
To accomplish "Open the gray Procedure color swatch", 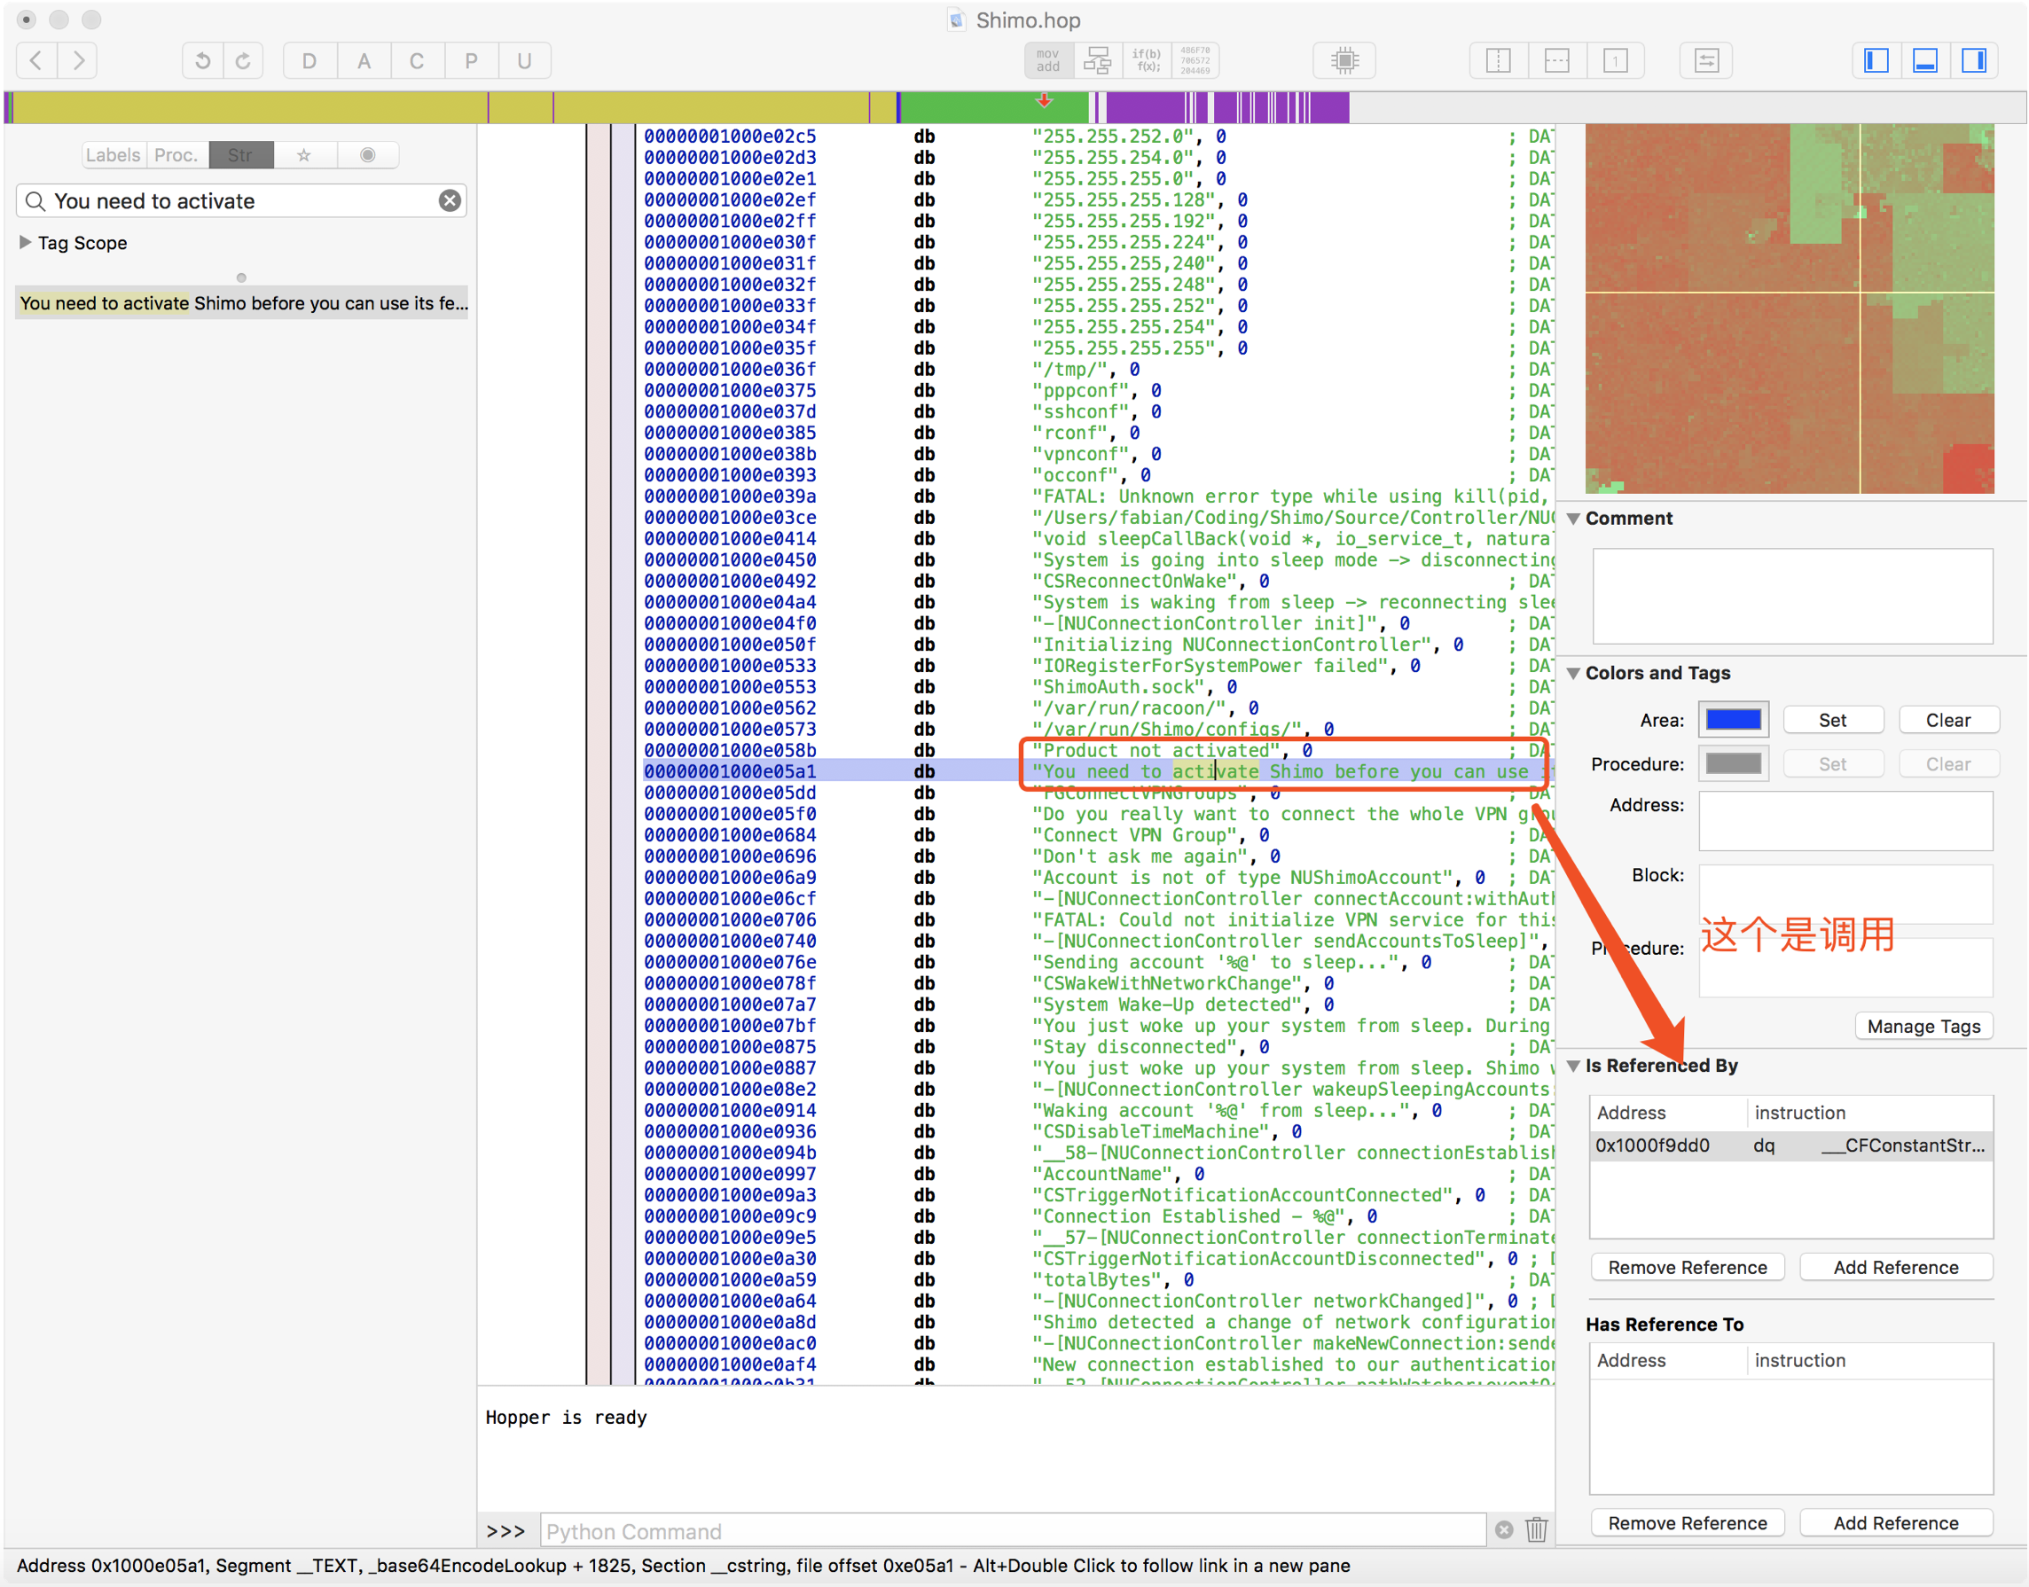I will [x=1734, y=763].
